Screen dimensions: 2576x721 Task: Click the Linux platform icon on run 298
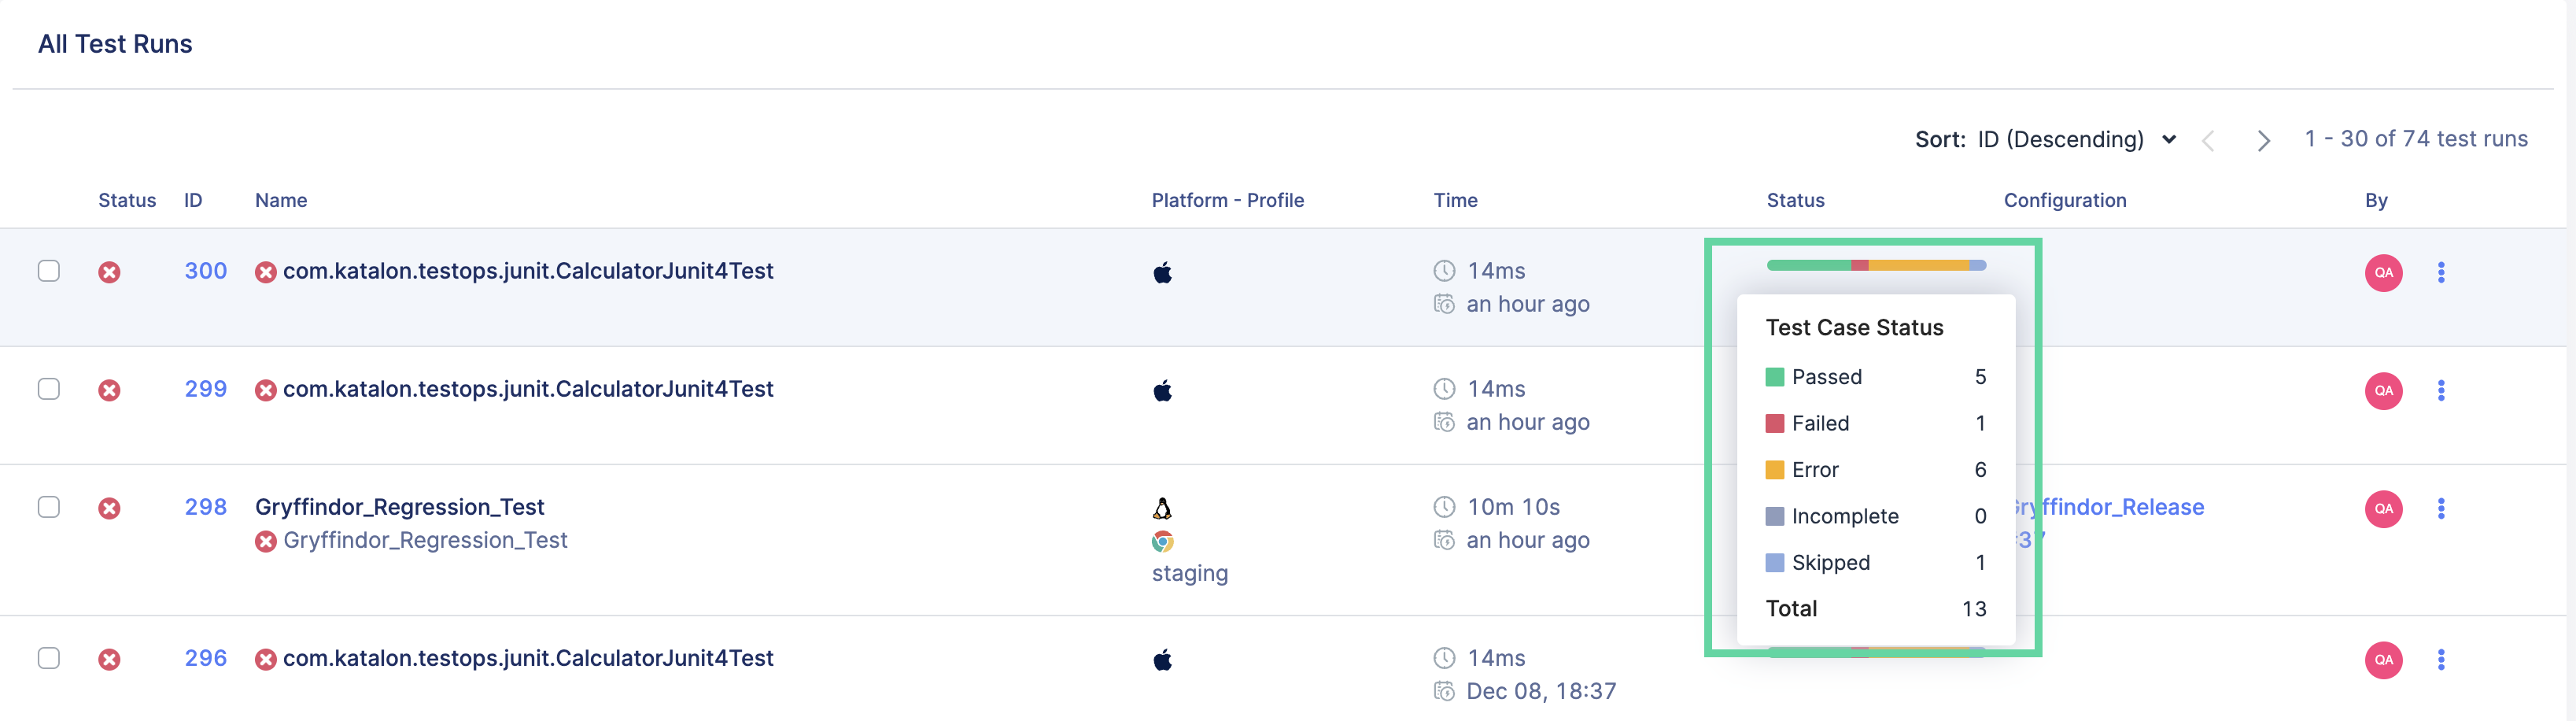coord(1162,508)
